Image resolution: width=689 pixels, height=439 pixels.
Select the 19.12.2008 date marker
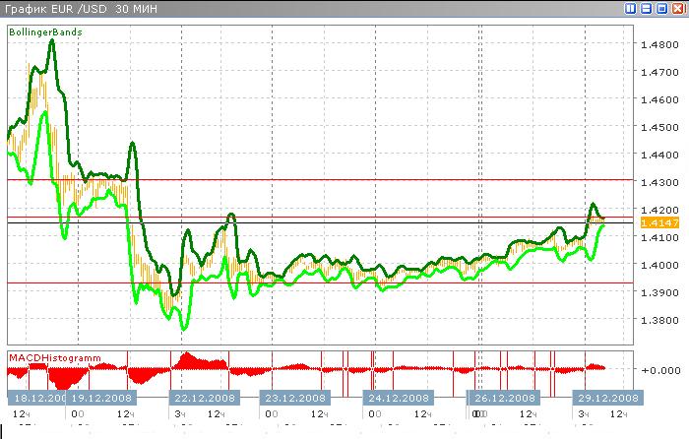click(100, 398)
